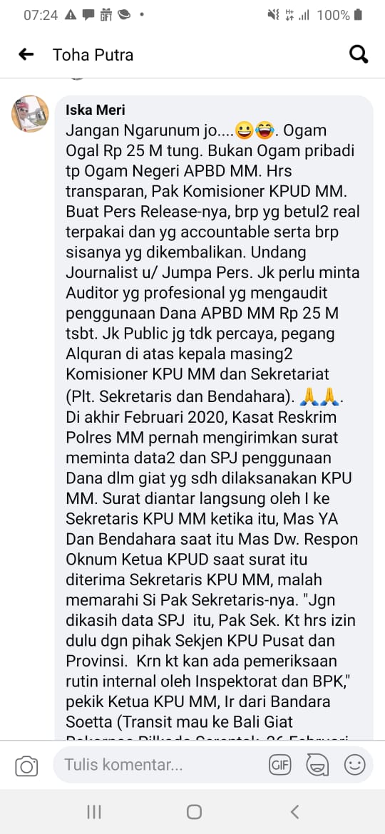
Task: Insert a GIF using the GIF icon
Action: [x=279, y=766]
